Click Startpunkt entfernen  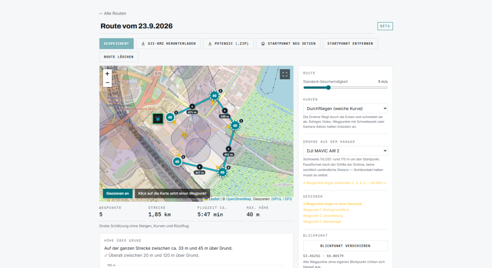(350, 44)
